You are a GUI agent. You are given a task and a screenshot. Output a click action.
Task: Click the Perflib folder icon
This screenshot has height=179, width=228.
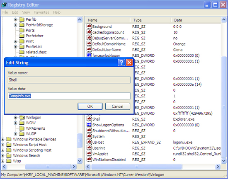[22, 19]
